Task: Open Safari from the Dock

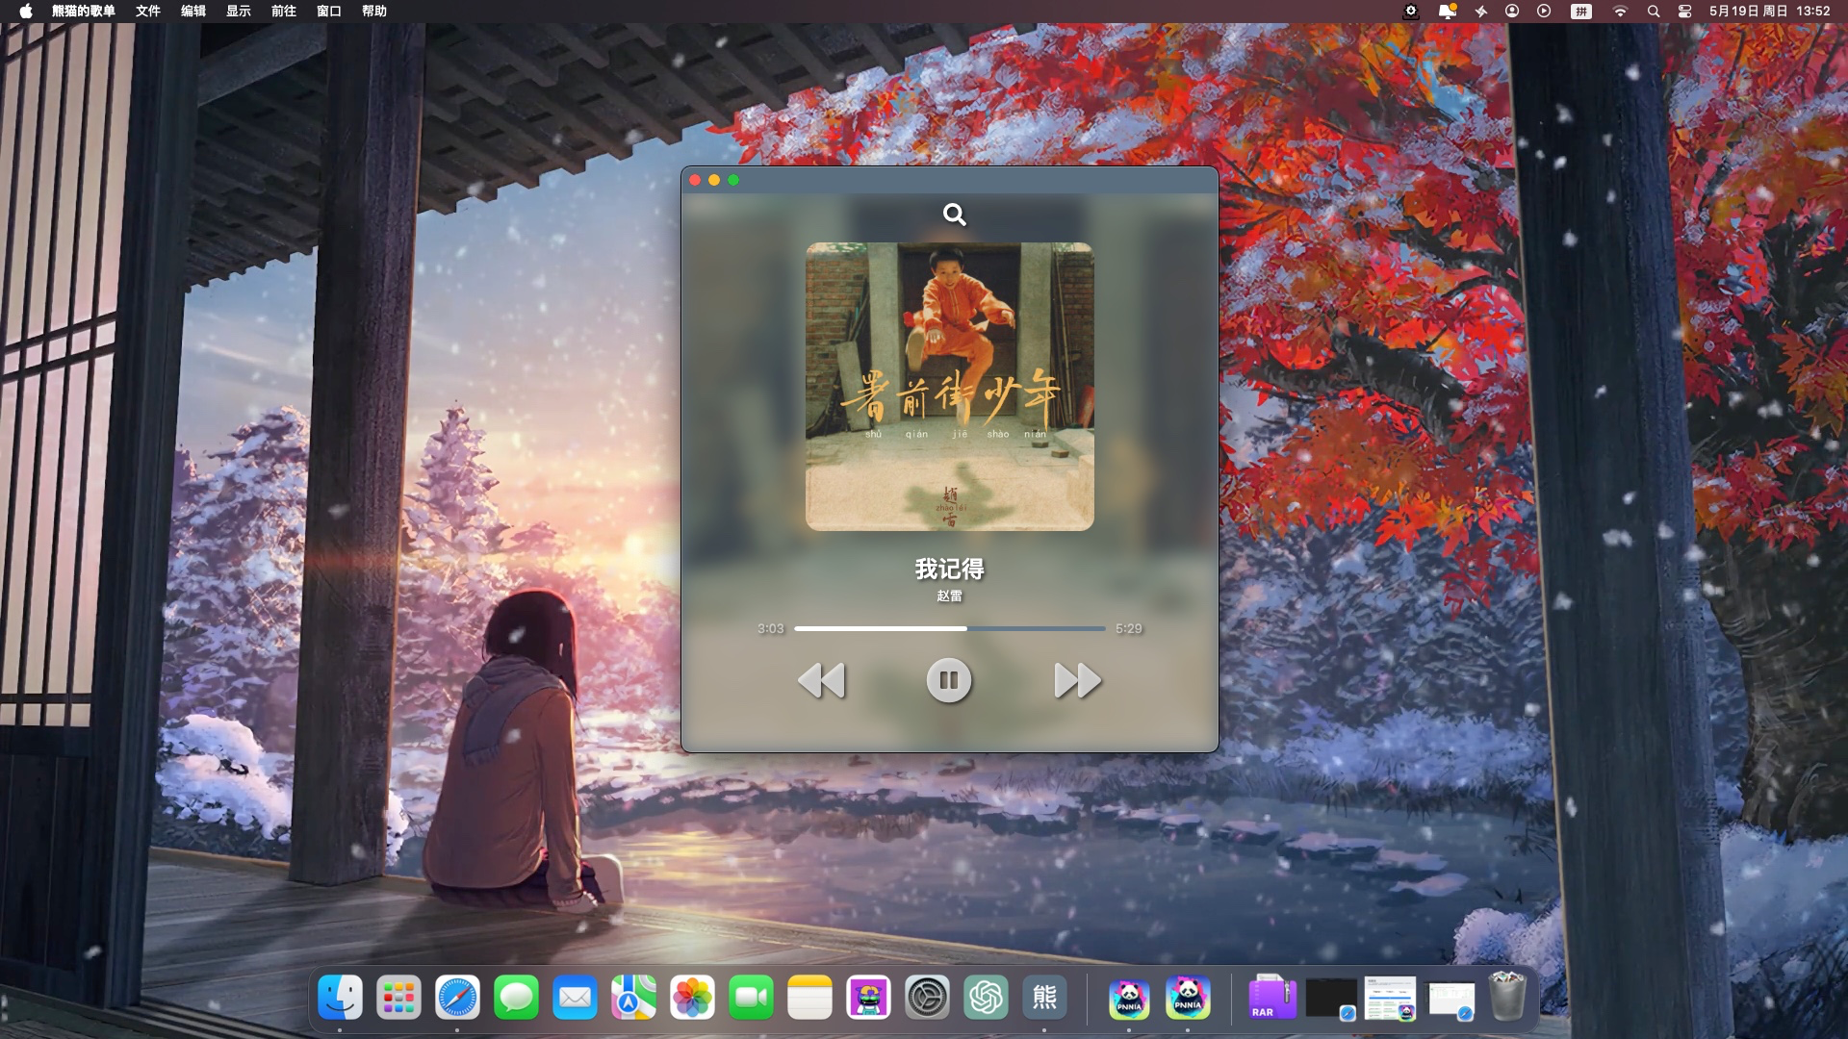Action: point(457,998)
